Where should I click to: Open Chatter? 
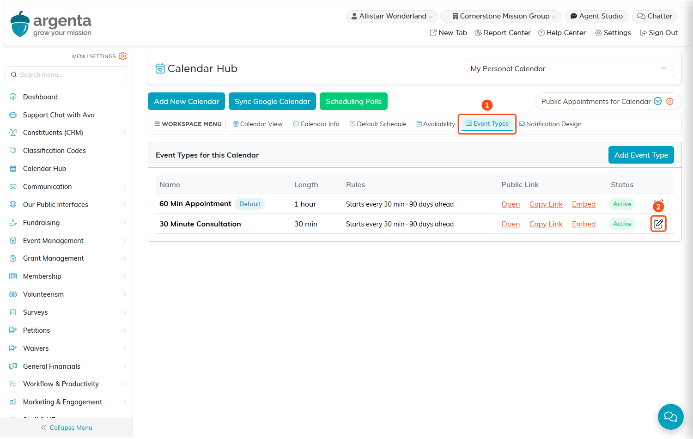coord(655,16)
